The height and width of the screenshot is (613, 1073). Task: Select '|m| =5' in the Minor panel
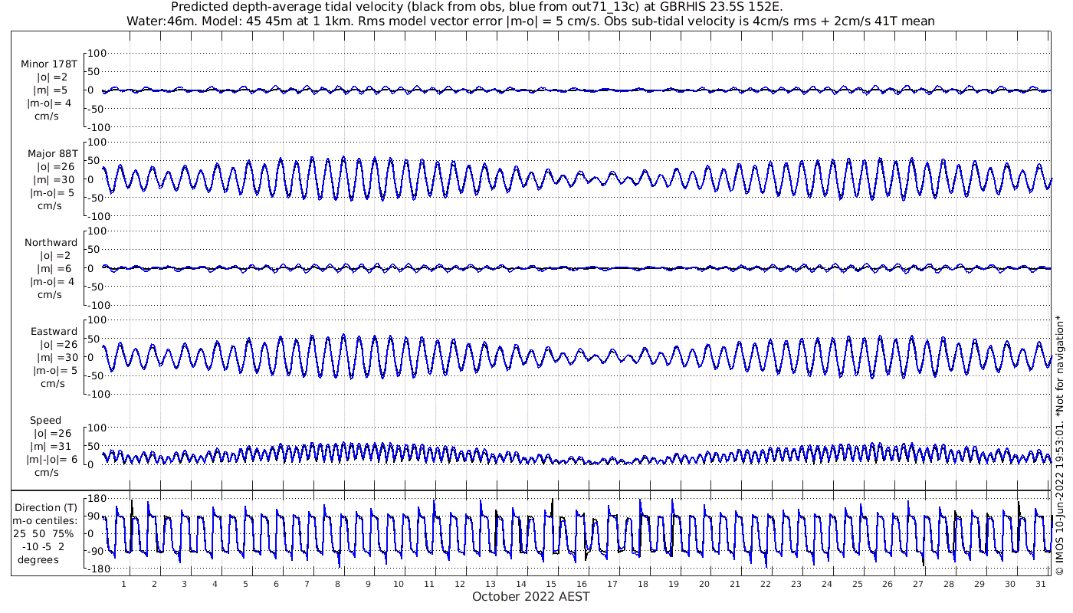click(49, 90)
